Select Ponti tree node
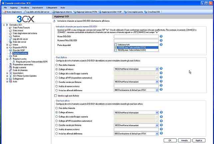 click(15, 56)
